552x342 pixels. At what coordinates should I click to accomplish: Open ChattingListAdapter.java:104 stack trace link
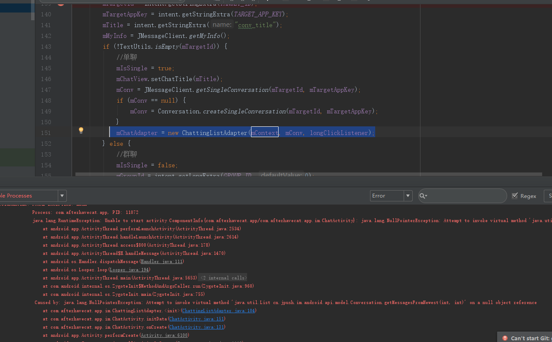219,311
